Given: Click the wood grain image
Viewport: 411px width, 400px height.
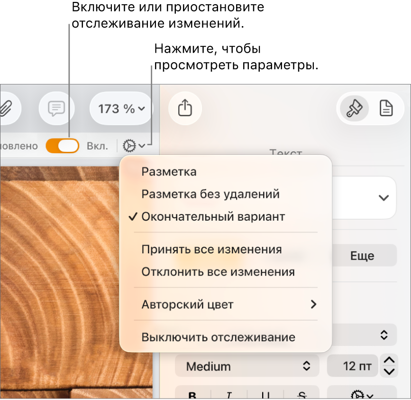Looking at the screenshot, I should [x=60, y=282].
